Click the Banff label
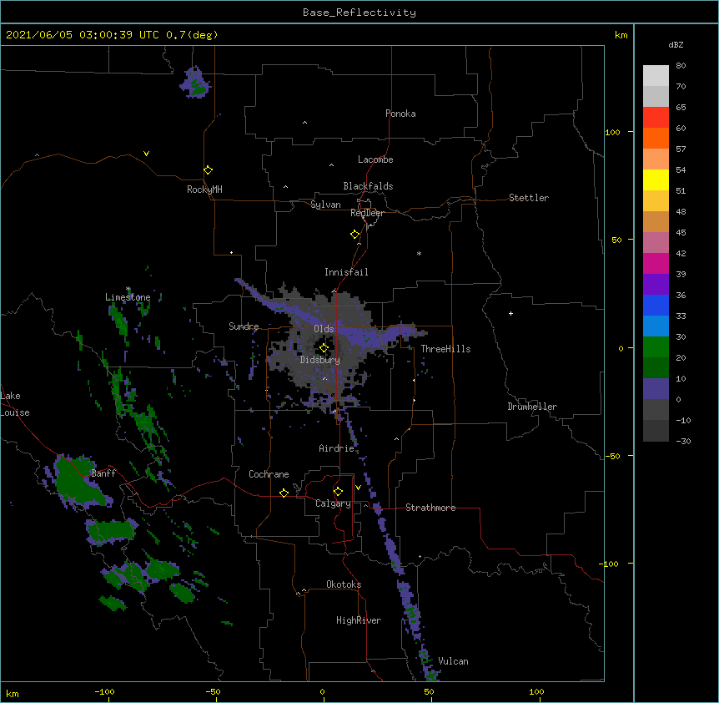The height and width of the screenshot is (703, 719). point(103,473)
